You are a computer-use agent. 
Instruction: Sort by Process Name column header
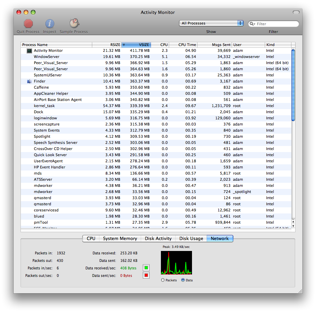point(56,45)
